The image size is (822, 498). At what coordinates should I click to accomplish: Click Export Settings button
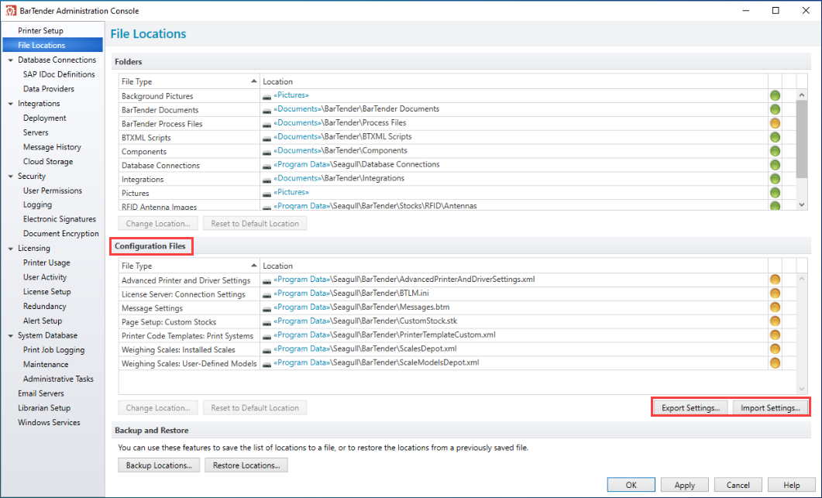point(690,408)
